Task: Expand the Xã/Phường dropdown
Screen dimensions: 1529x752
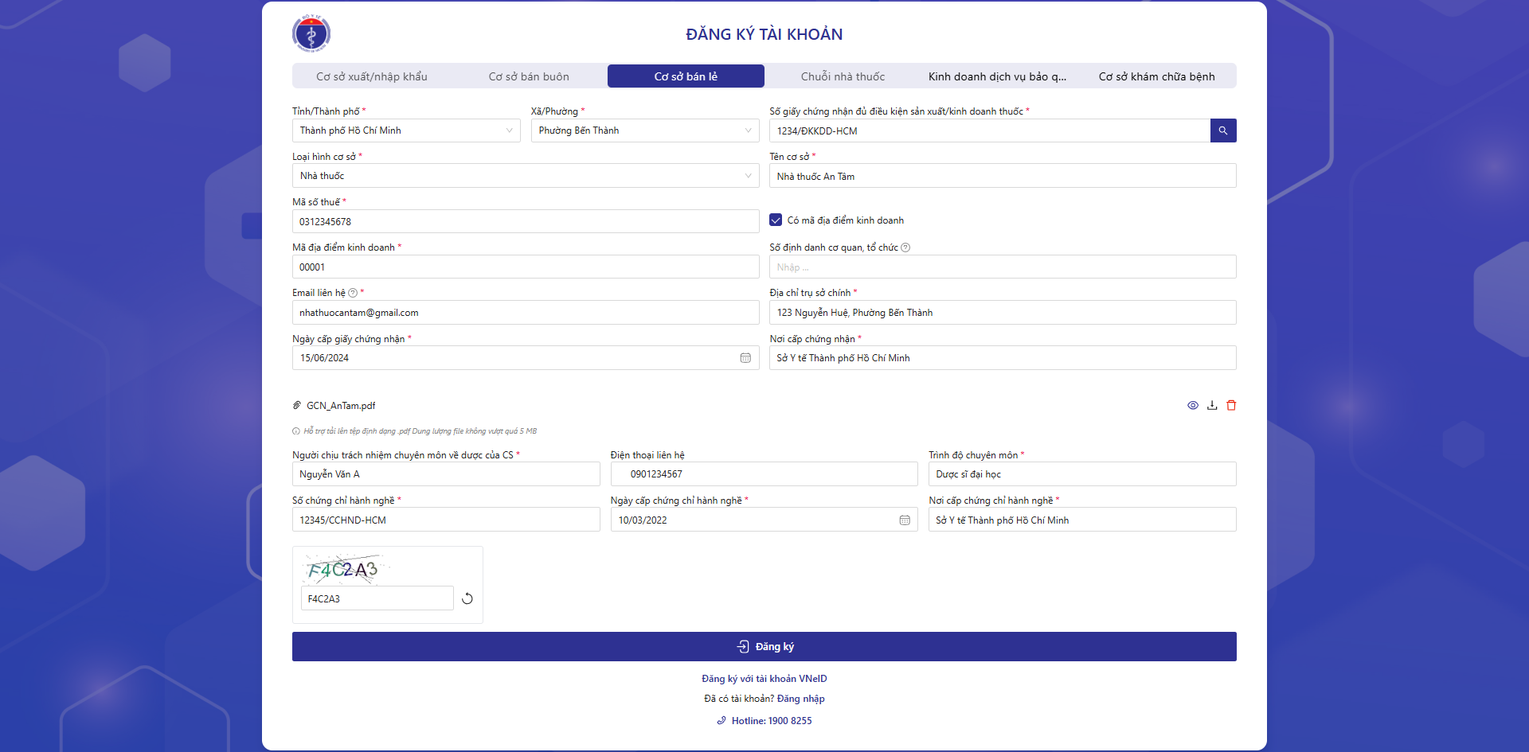Action: 645,131
